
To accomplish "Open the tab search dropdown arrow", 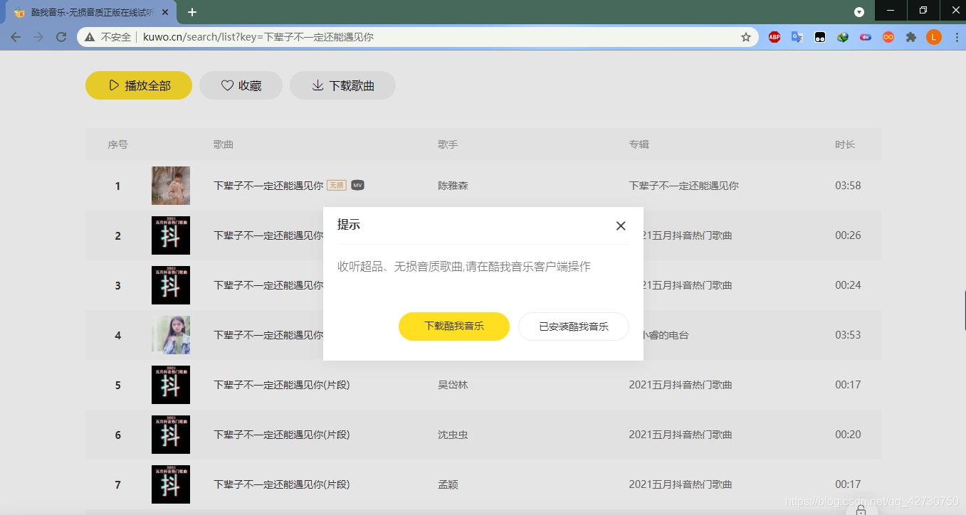I will (x=859, y=11).
